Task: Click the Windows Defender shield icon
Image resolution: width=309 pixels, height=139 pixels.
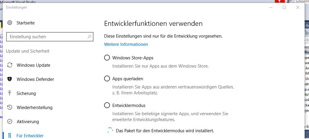Action: pos(10,79)
